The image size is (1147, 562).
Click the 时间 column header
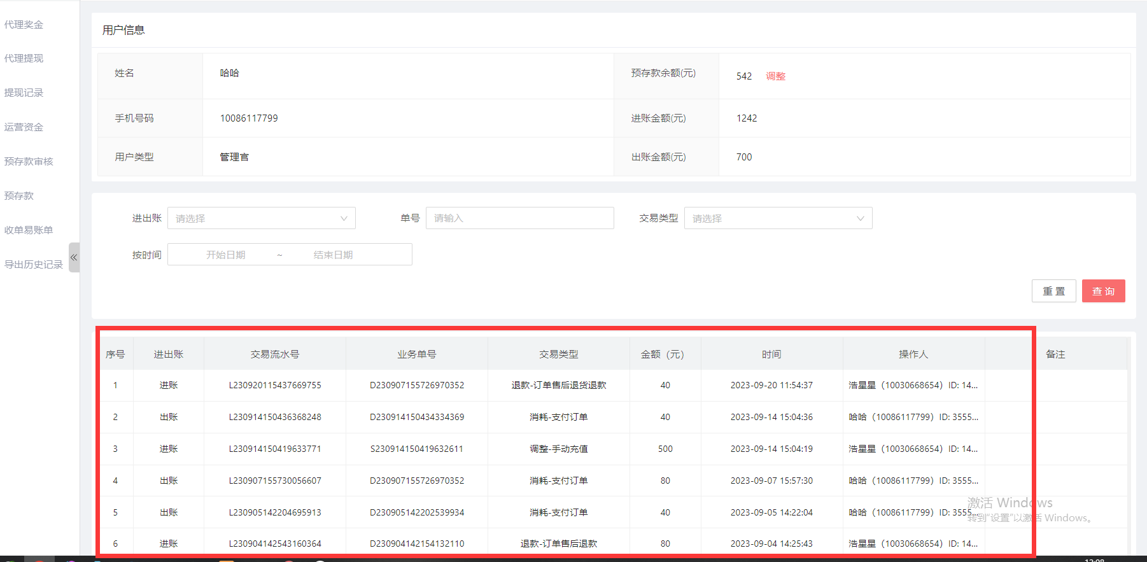(x=771, y=355)
